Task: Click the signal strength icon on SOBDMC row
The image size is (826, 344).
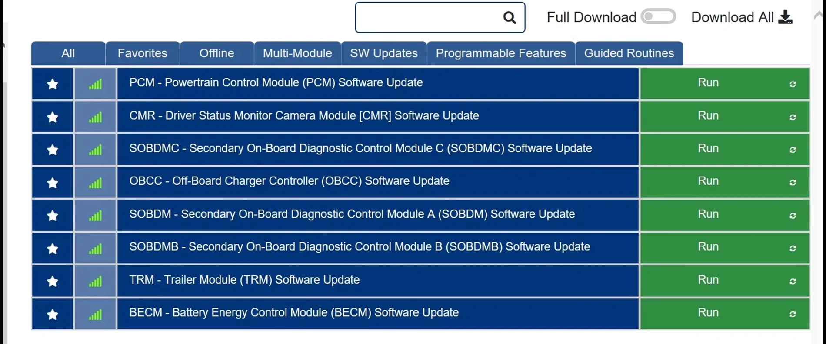Action: [x=95, y=150]
